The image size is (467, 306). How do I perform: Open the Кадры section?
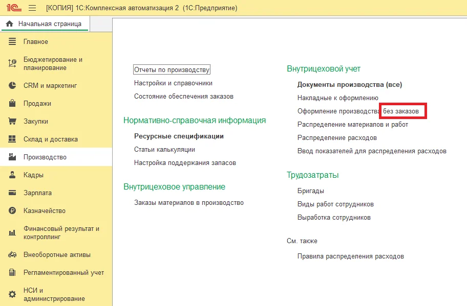click(x=56, y=175)
